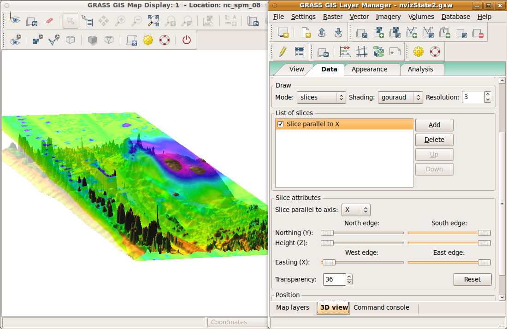The image size is (507, 329).
Task: Click the pencil edit icon in Layer Manager
Action: pos(283,52)
